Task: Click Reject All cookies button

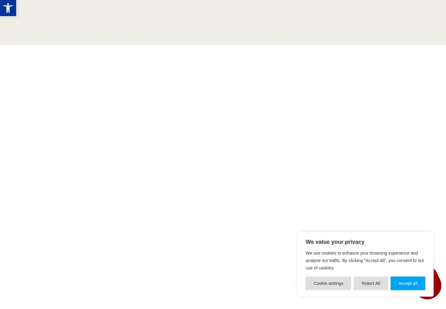Action: 371,283
